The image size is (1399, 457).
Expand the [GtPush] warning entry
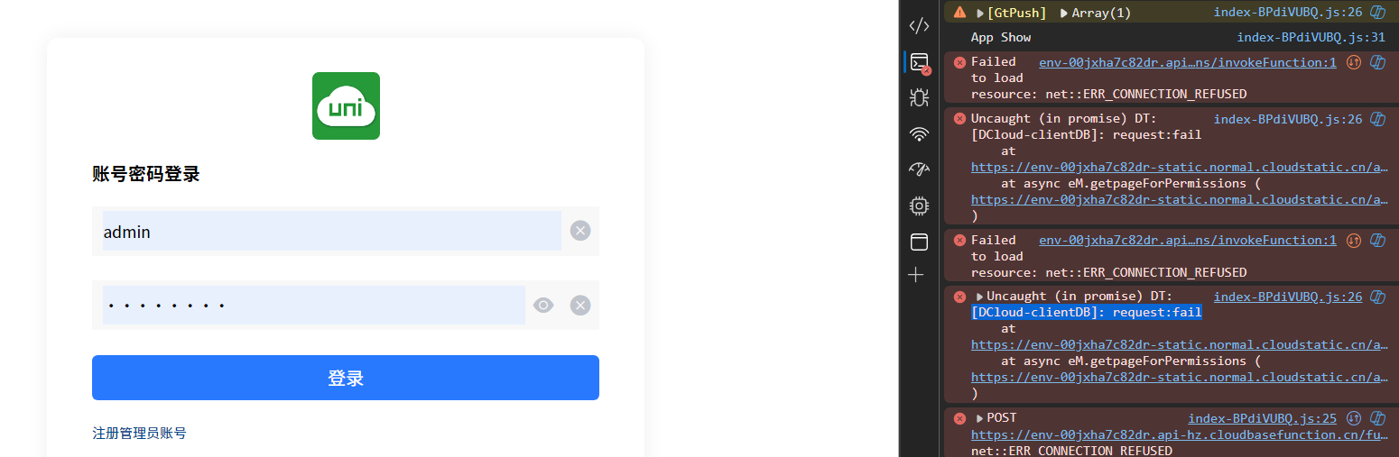(981, 13)
